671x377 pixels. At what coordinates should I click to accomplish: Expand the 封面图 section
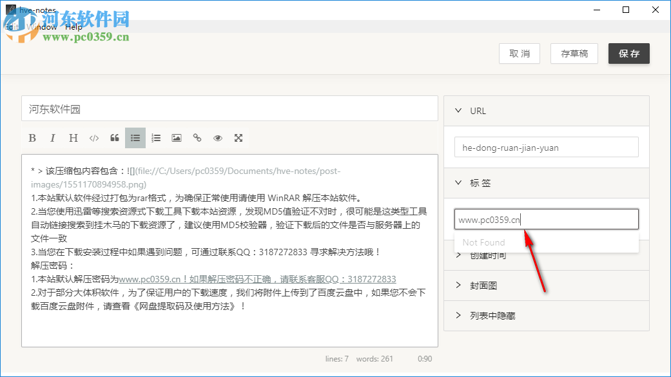(x=547, y=285)
